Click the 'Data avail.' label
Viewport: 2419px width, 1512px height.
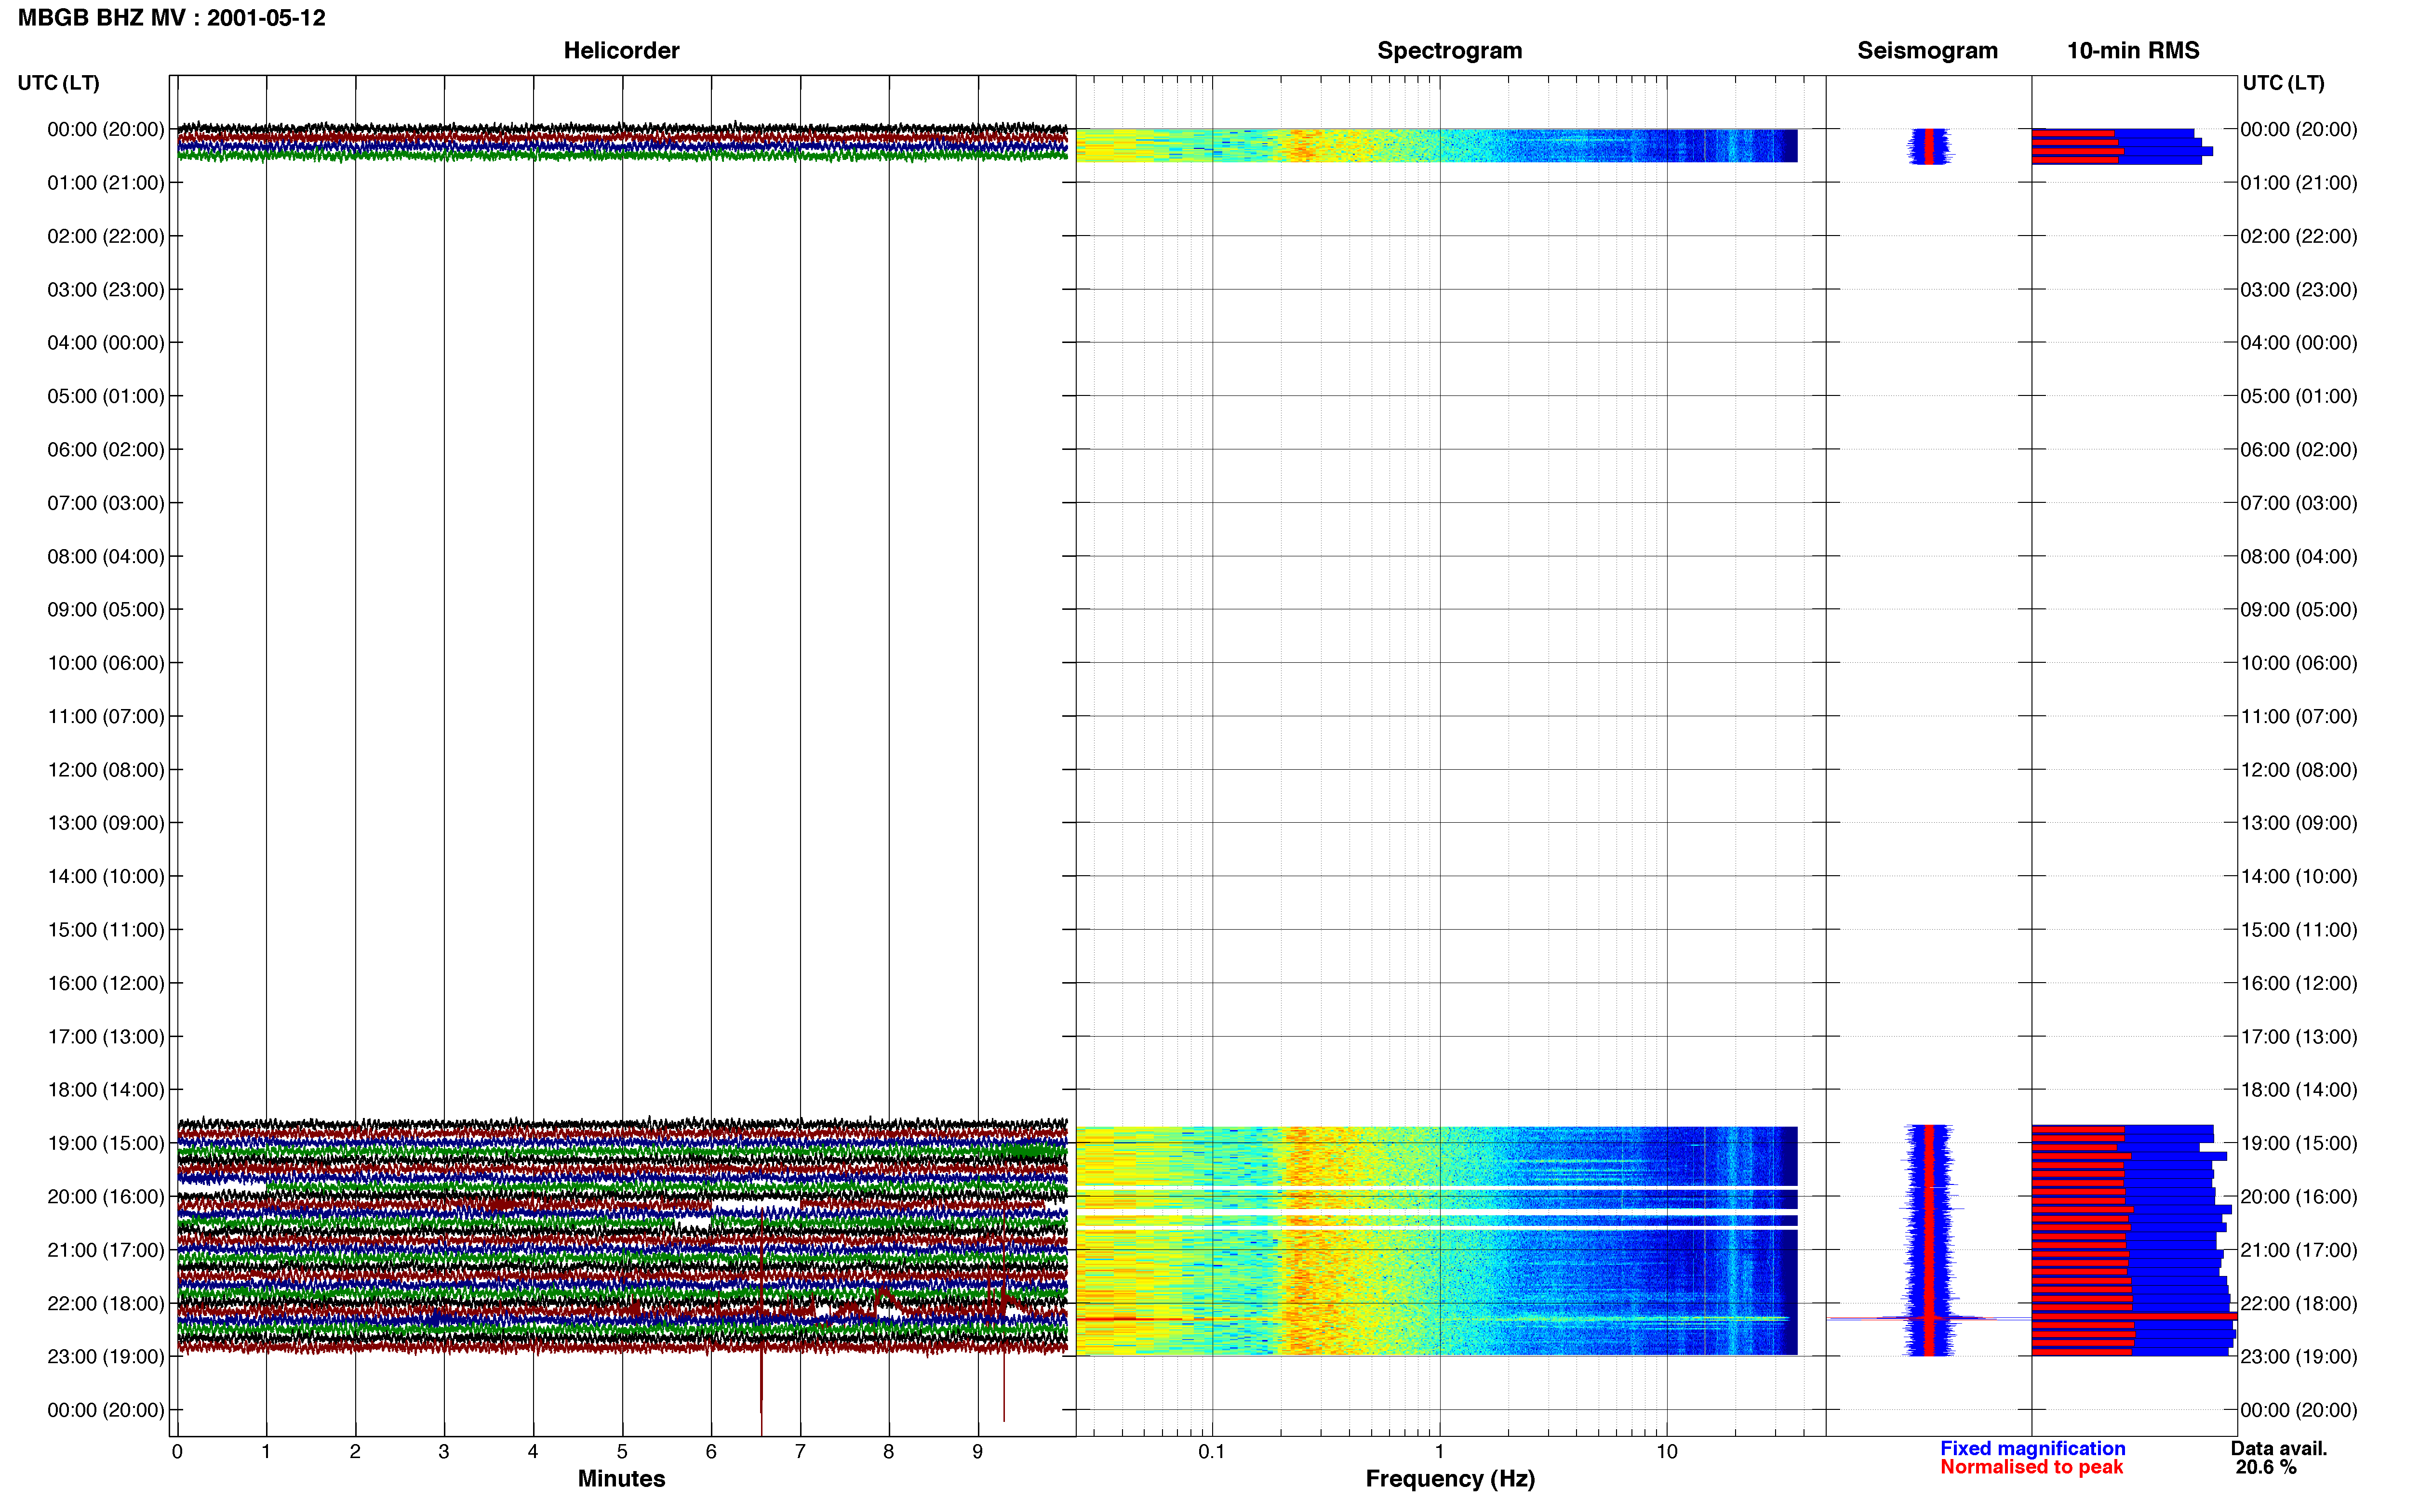click(2279, 1448)
